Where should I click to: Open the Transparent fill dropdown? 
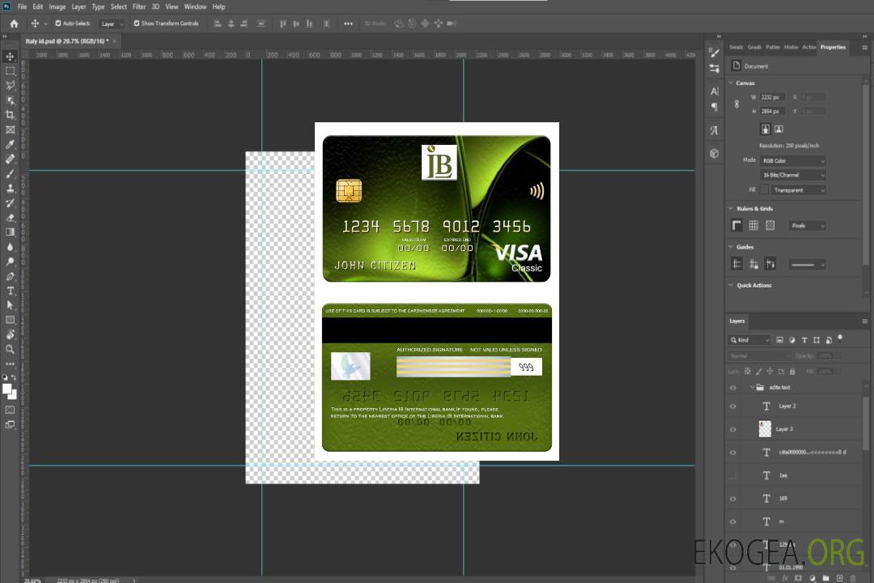pos(798,190)
